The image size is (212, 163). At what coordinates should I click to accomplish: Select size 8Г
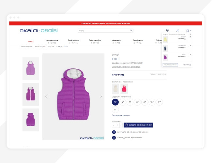tap(145, 102)
